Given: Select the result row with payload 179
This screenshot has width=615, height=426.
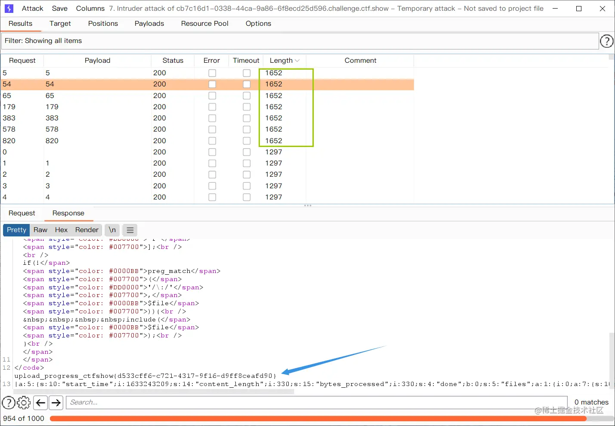Looking at the screenshot, I should pos(207,107).
